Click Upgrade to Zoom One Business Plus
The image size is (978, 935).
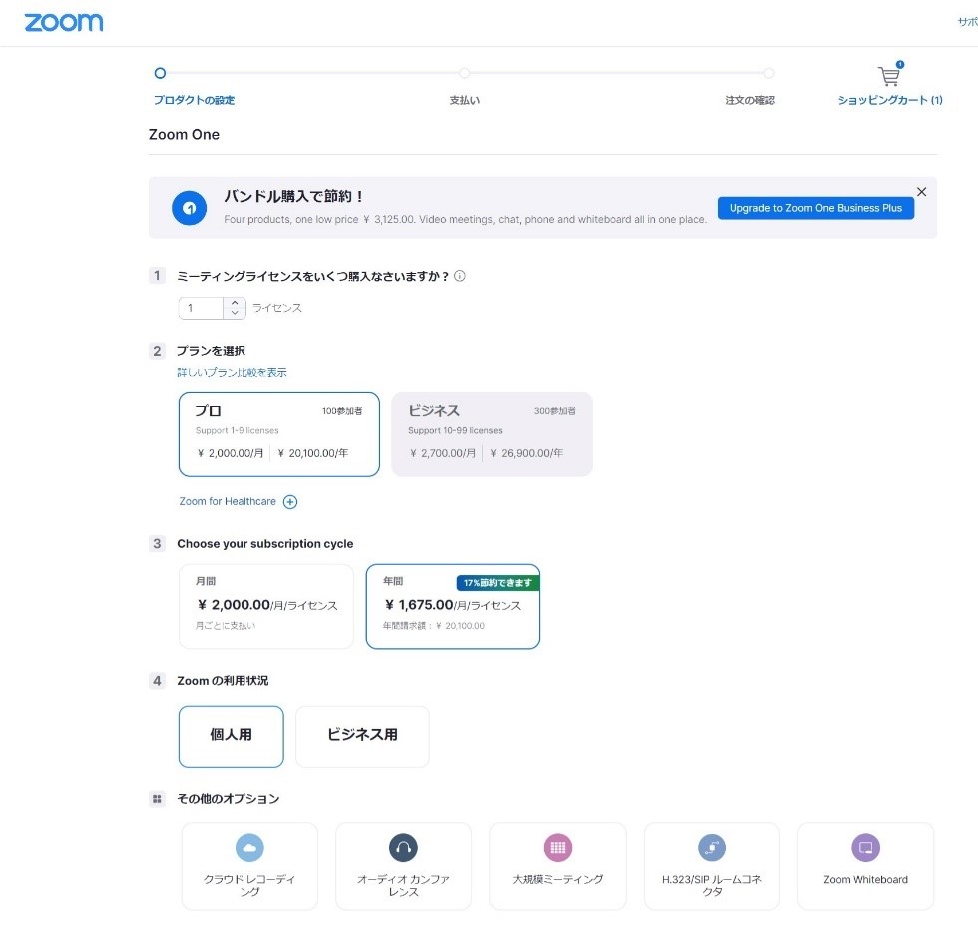click(815, 208)
